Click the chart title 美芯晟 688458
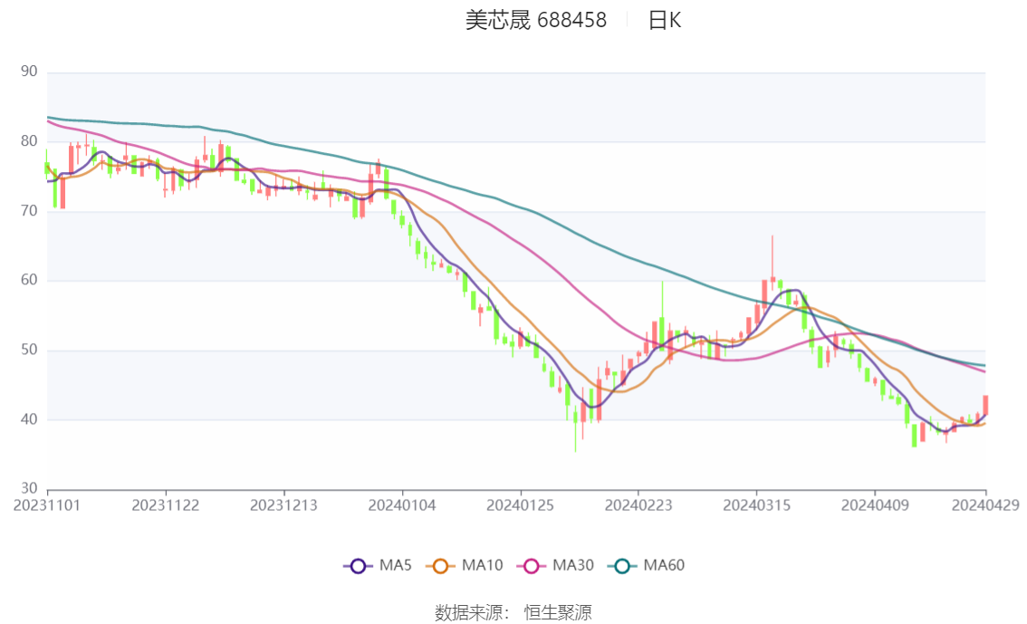The image size is (1027, 624). [536, 20]
